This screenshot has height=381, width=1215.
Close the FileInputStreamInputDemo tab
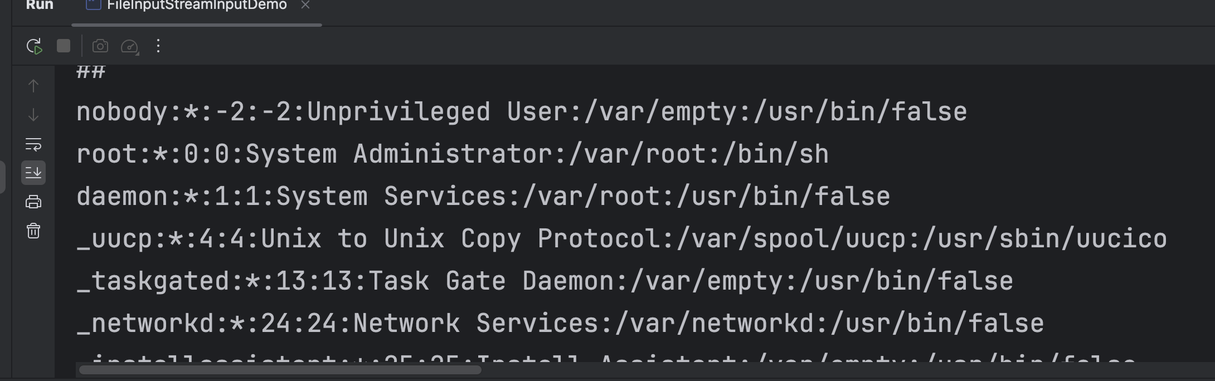tap(305, 6)
